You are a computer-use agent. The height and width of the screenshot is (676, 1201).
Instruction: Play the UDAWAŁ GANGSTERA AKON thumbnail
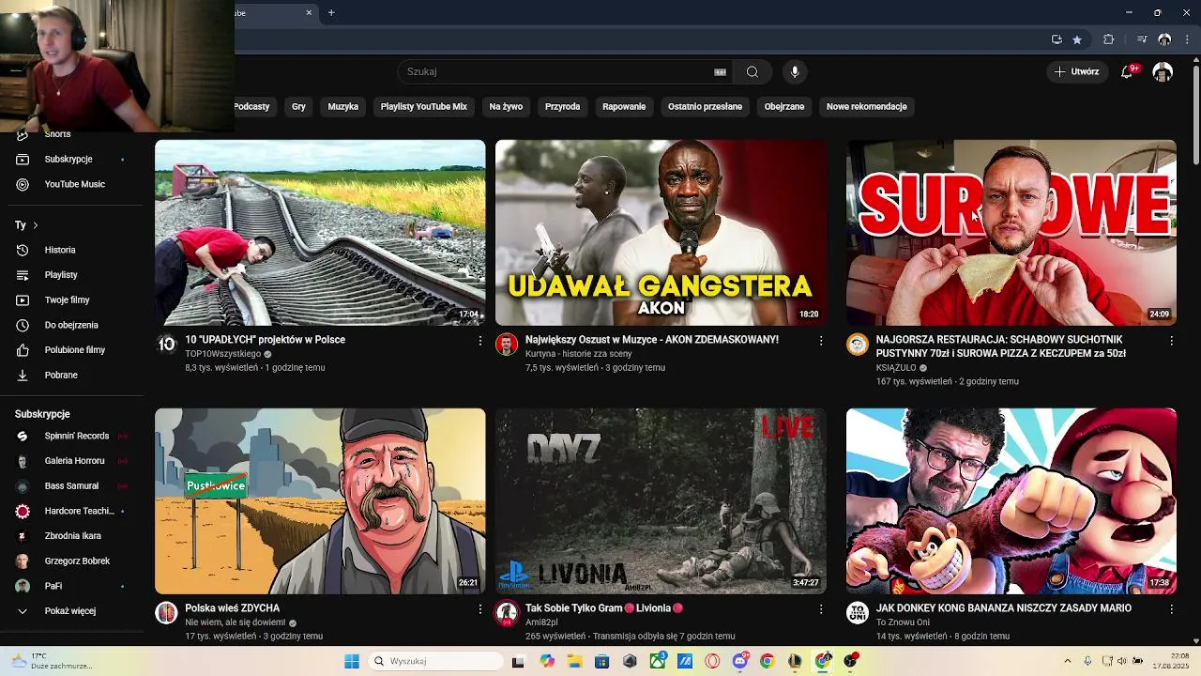(x=661, y=233)
